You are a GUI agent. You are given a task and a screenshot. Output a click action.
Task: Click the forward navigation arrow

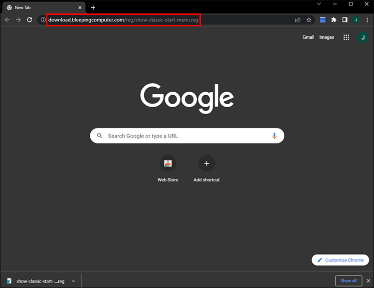[x=18, y=20]
